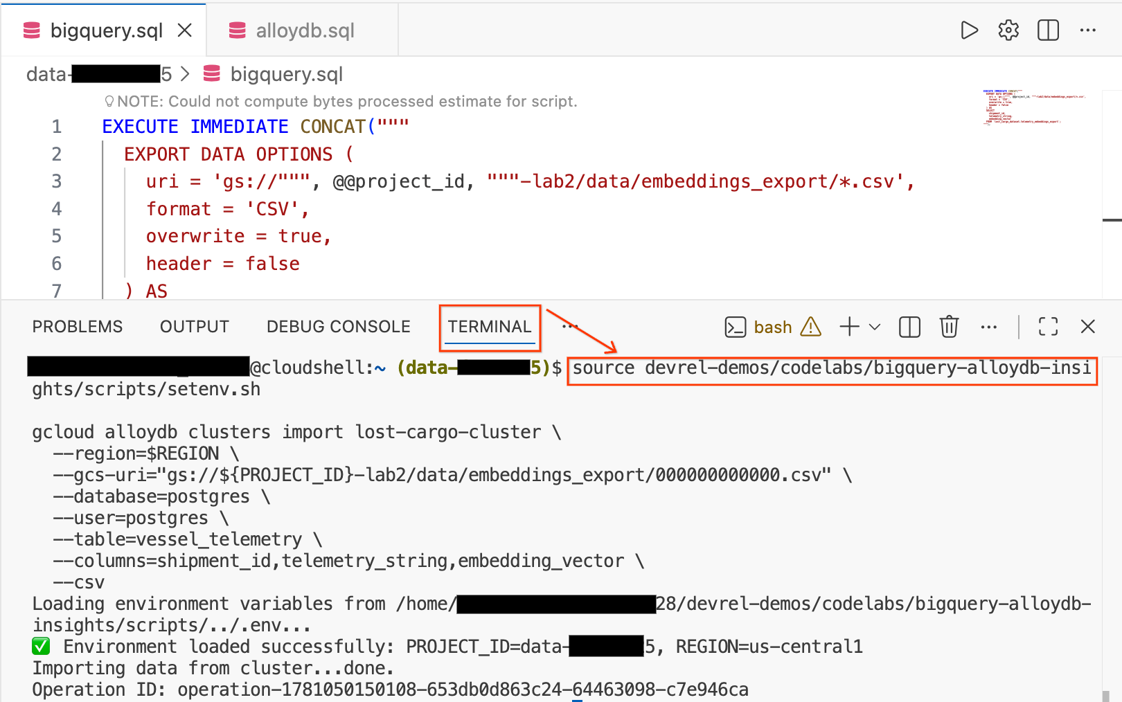The width and height of the screenshot is (1122, 702).
Task: Click the bytes processed estimate NOTE
Action: pyautogui.click(x=340, y=102)
